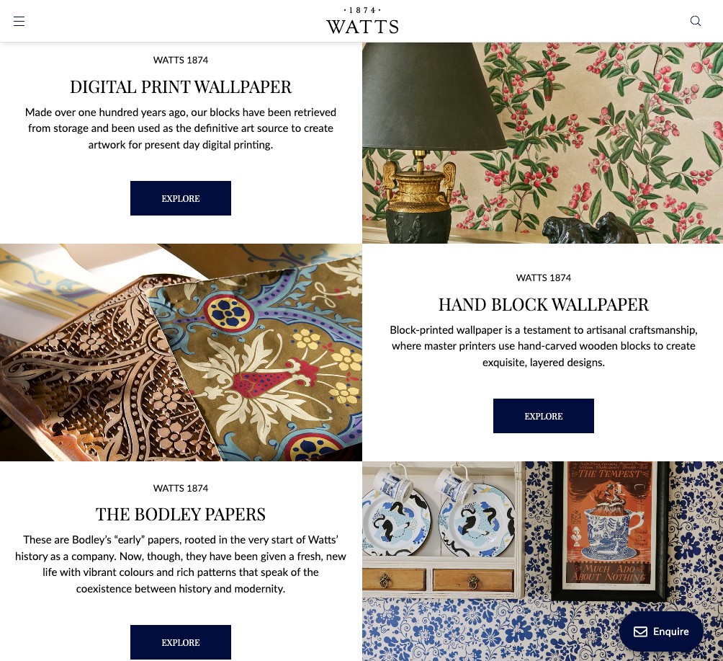Click the search magnifier icon
The image size is (723, 661).
[696, 21]
